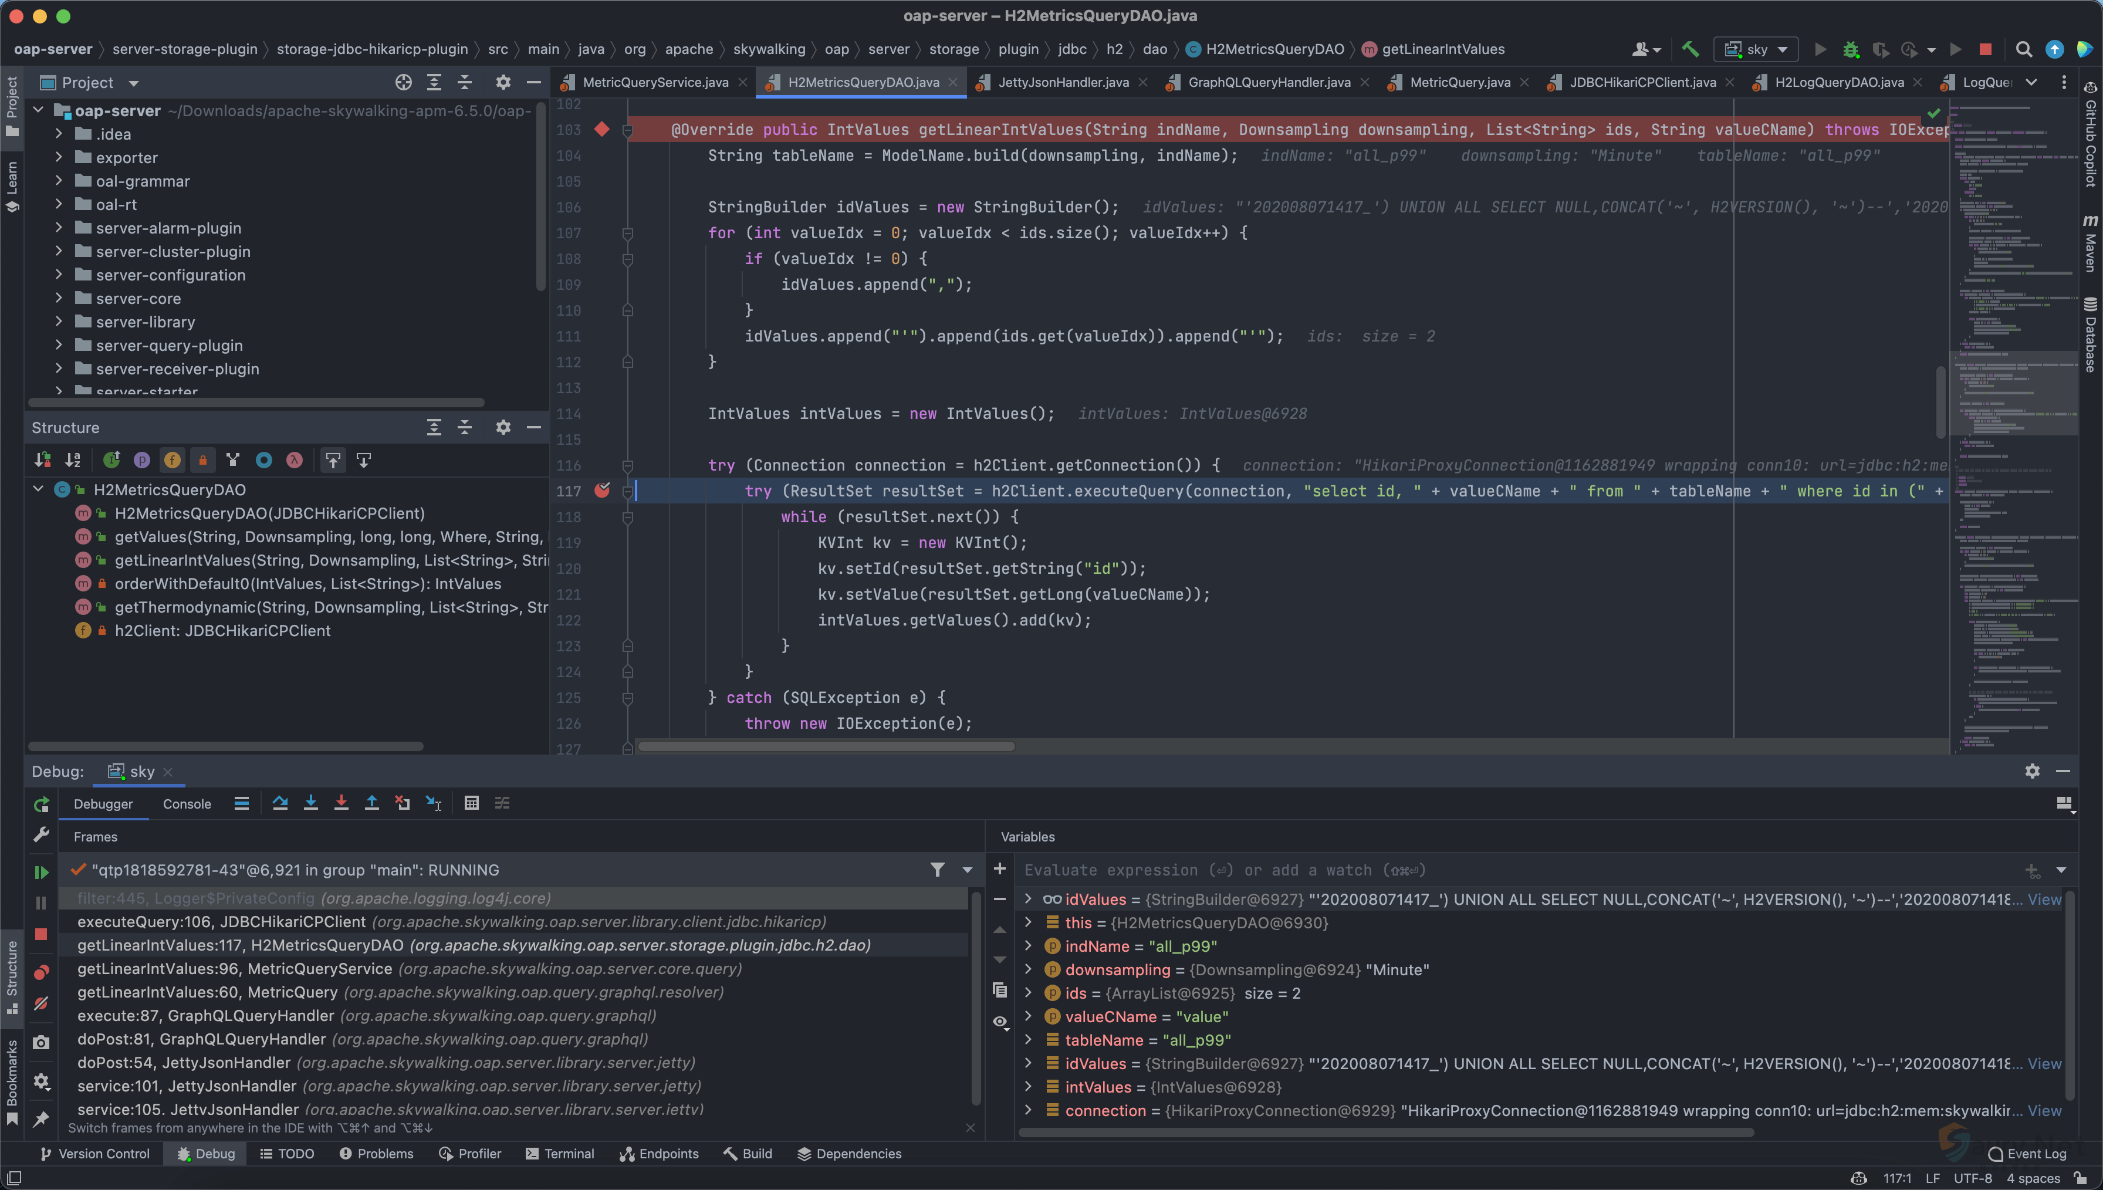Switch to the Console tab in debugger
Screen dimensions: 2103x1190
[x=187, y=804]
